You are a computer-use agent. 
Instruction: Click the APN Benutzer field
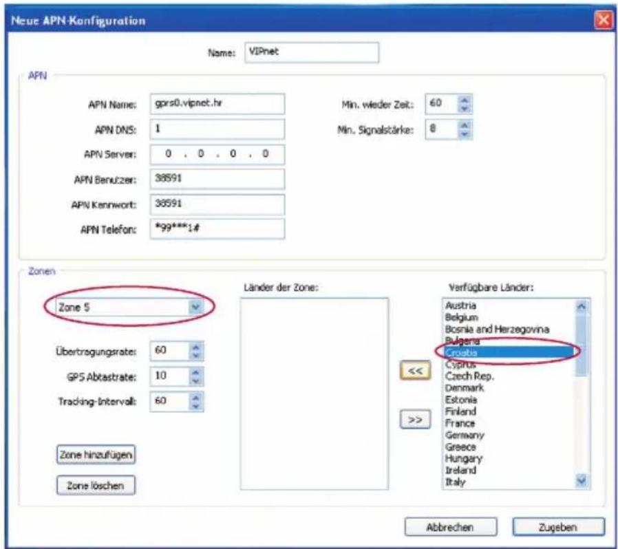[217, 180]
